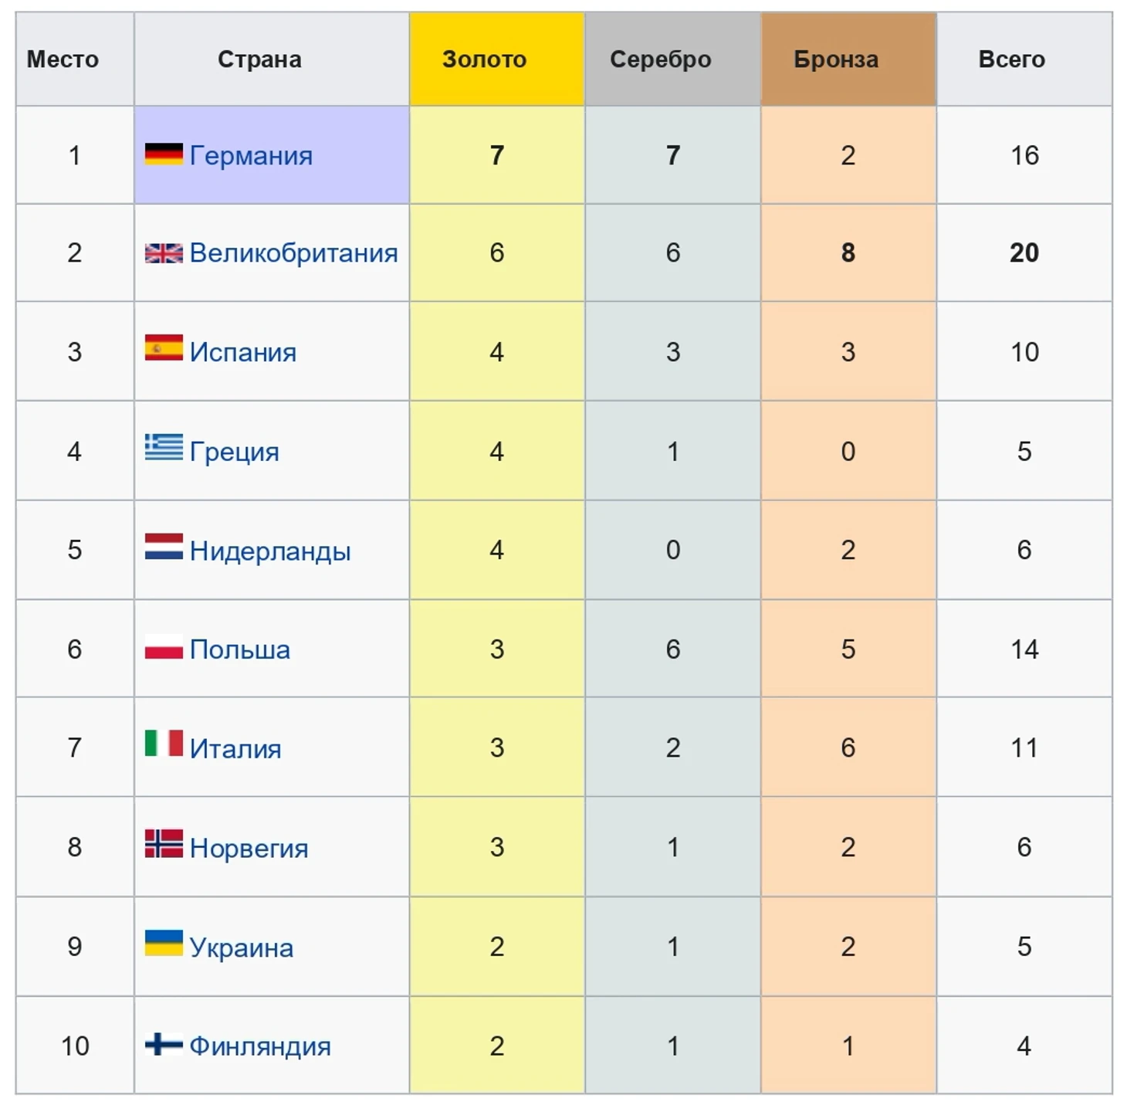Open the Нидерланды link
The width and height of the screenshot is (1127, 1112).
tap(270, 551)
